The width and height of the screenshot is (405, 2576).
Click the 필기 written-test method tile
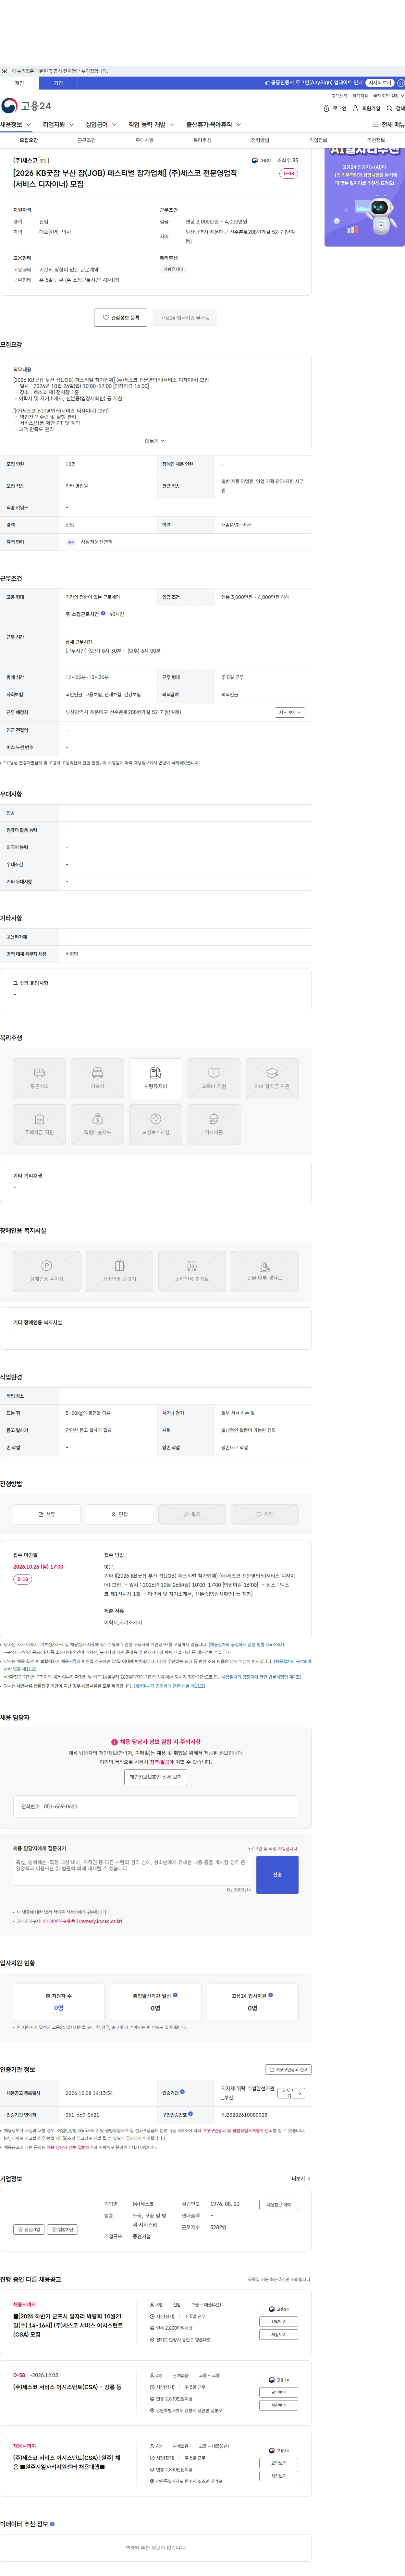(192, 1514)
